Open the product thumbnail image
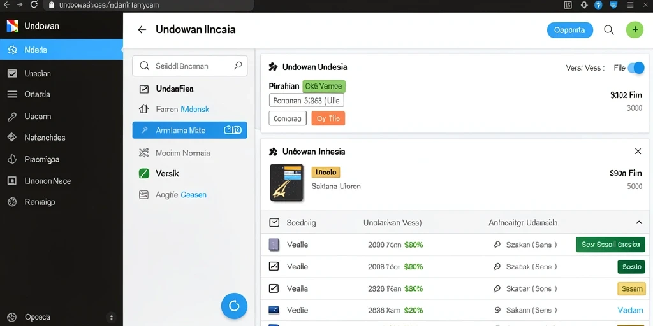 click(x=286, y=183)
